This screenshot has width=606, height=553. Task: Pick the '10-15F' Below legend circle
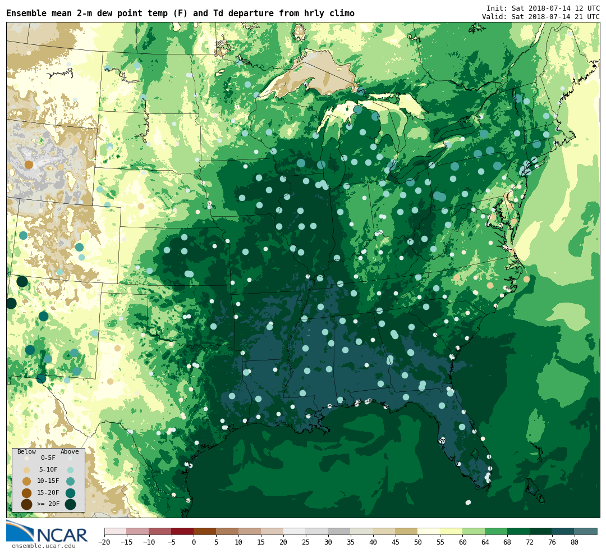click(26, 481)
